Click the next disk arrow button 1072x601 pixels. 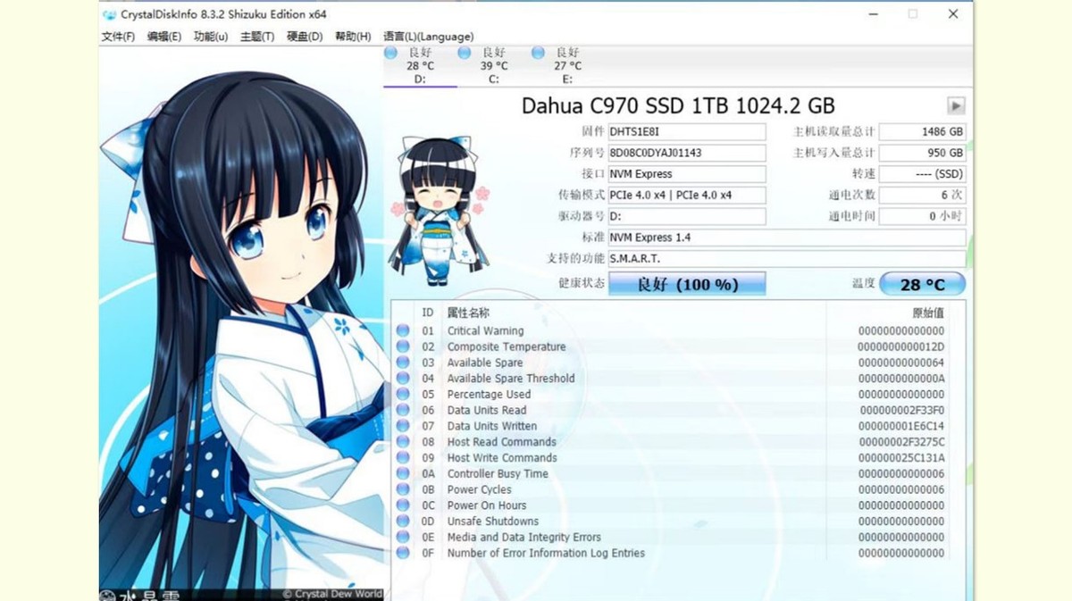click(x=956, y=106)
